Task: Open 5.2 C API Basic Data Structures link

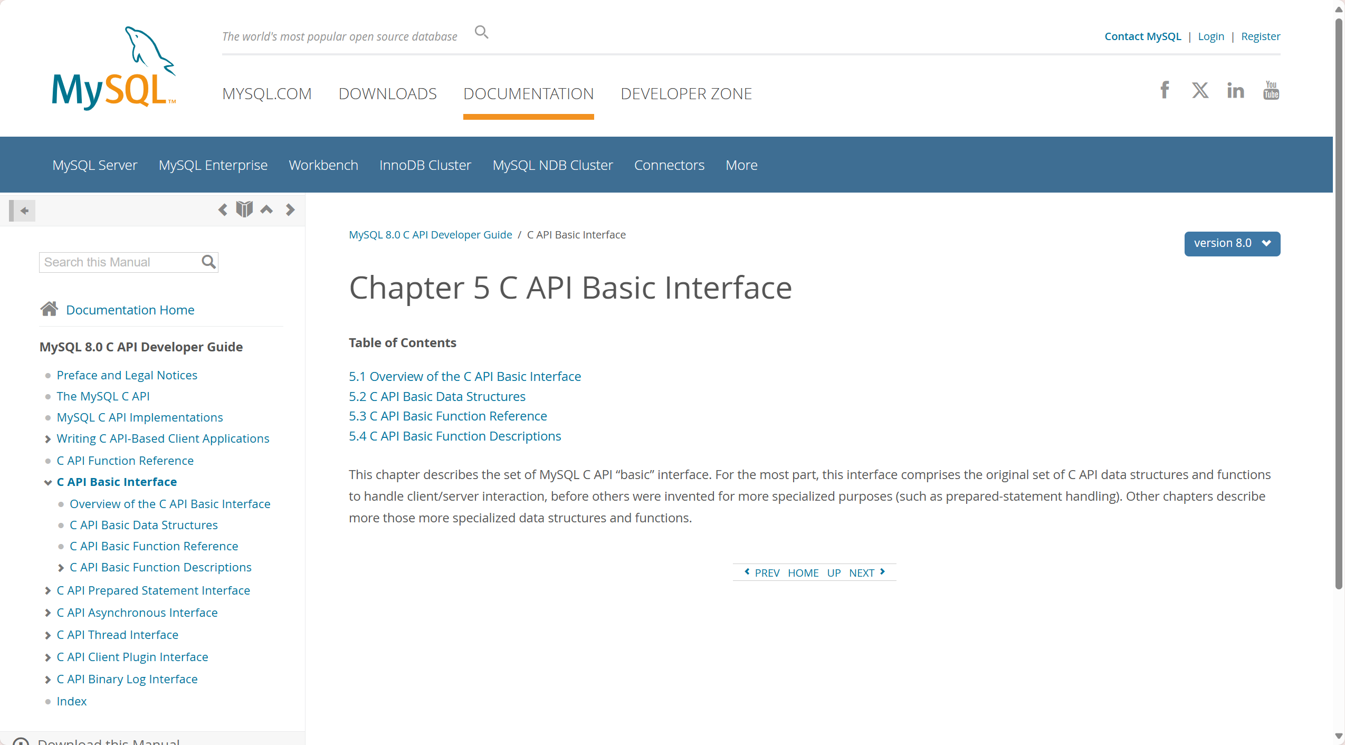Action: point(437,396)
